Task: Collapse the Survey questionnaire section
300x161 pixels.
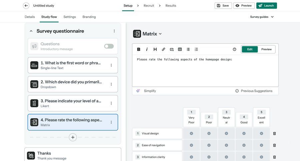Action: pyautogui.click(x=31, y=31)
